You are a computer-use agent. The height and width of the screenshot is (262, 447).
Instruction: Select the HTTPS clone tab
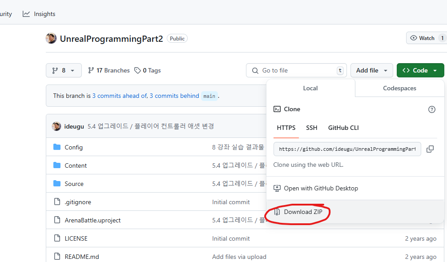click(x=286, y=128)
